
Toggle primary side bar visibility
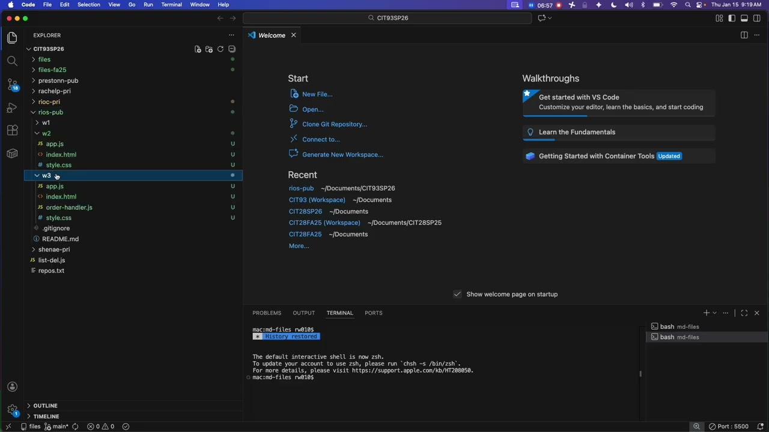click(732, 18)
